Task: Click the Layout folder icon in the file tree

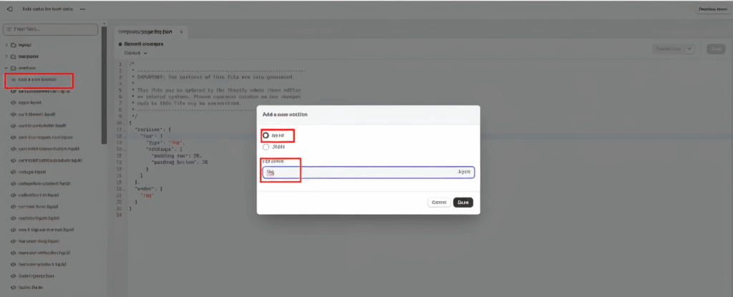Action: click(14, 44)
